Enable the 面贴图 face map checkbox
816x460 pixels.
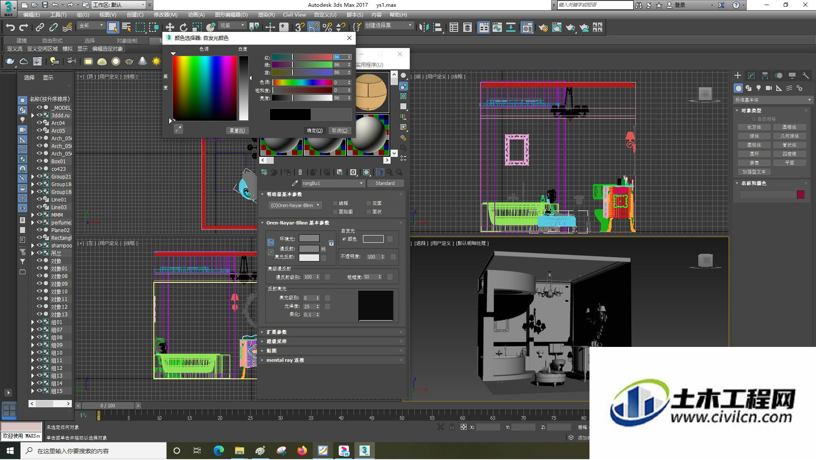(x=335, y=211)
